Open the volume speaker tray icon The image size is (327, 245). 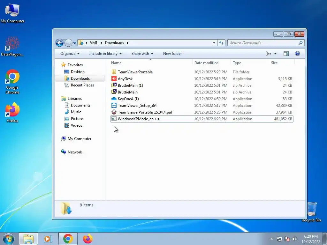tap(295, 239)
